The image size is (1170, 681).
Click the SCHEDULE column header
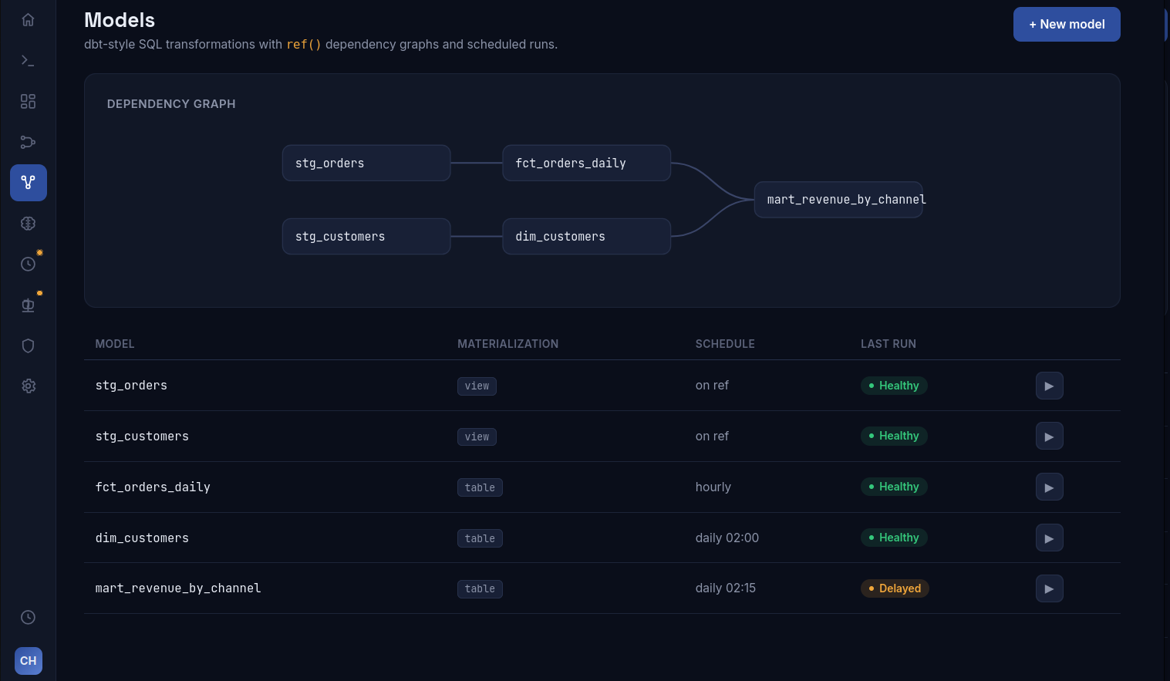[725, 344]
